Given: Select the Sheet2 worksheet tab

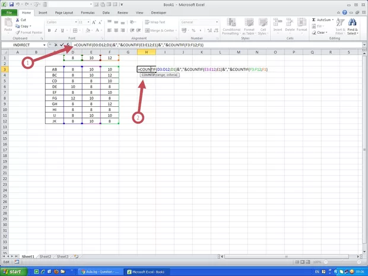Looking at the screenshot, I should pyautogui.click(x=45, y=256).
